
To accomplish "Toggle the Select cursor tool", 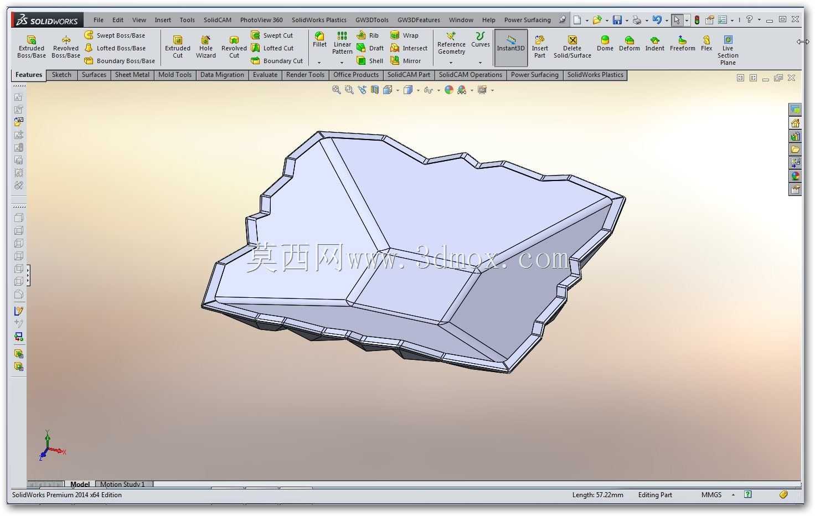I will pos(677,20).
